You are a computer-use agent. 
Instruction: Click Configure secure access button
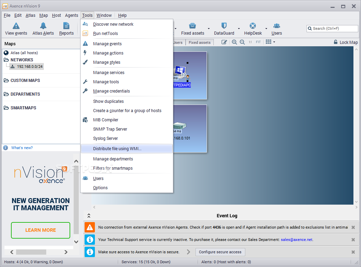pyautogui.click(x=220, y=252)
